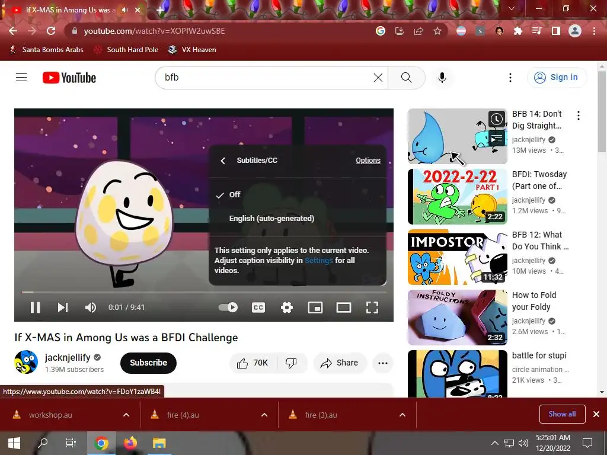Search with your voice microphone

(442, 78)
